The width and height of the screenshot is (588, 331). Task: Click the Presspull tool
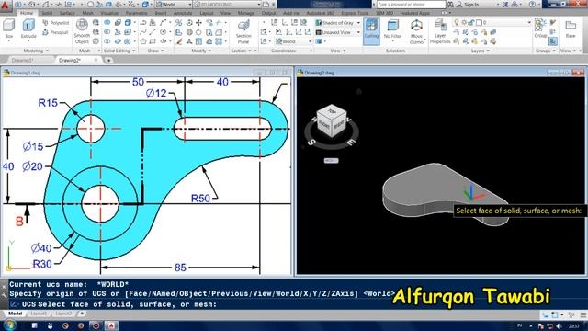tap(55, 32)
